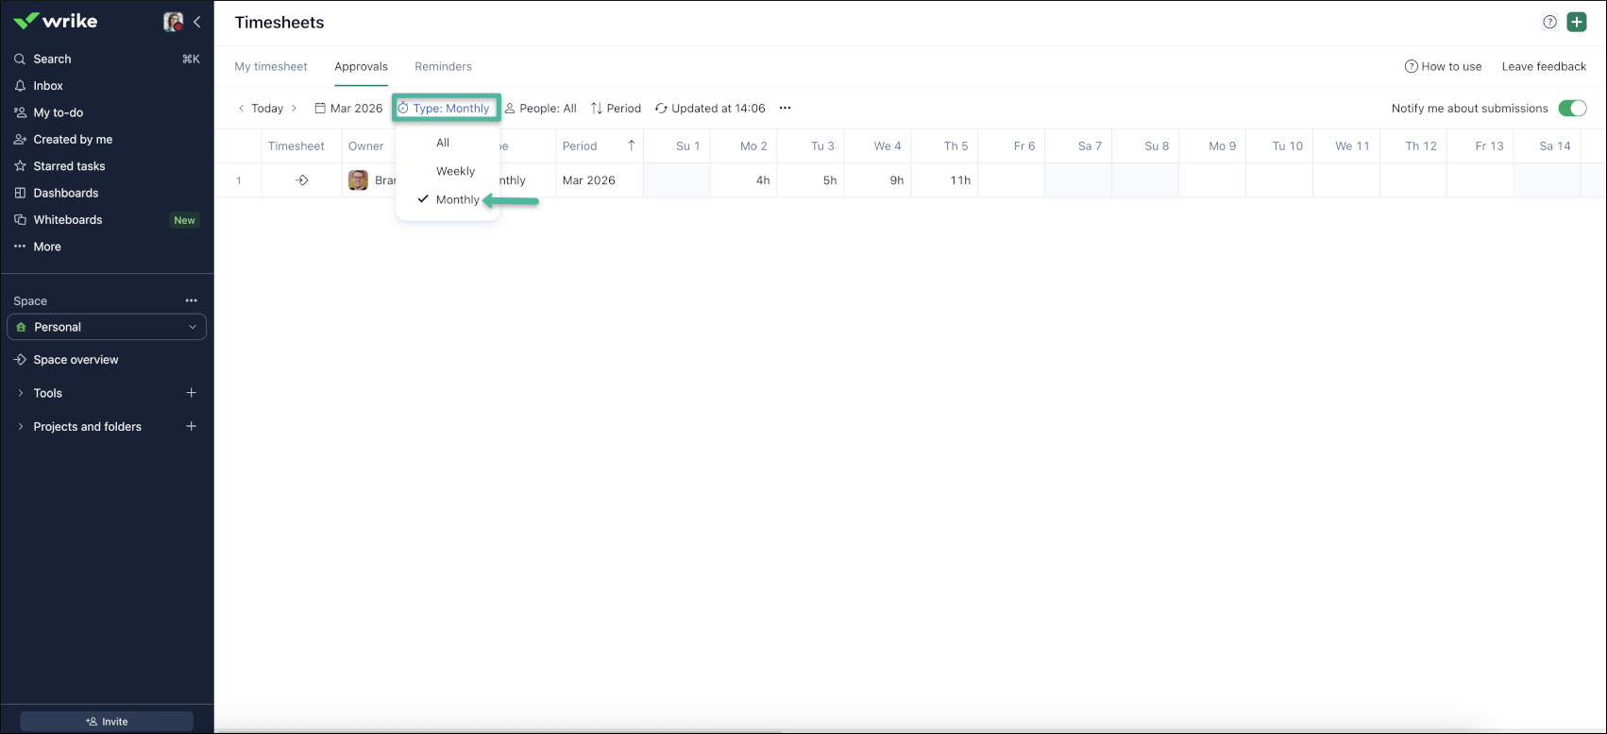This screenshot has width=1607, height=734.
Task: Switch to the Approvals tab
Action: 361,66
